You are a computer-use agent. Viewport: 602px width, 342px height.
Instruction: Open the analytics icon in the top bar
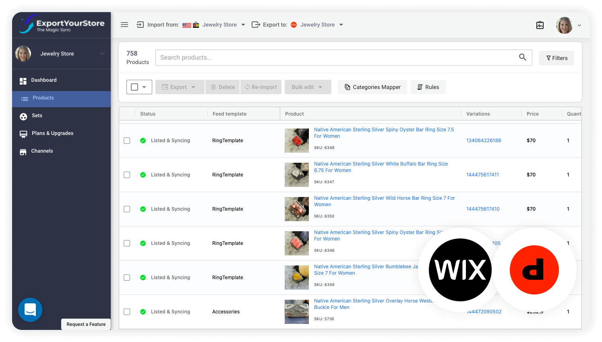pos(540,25)
